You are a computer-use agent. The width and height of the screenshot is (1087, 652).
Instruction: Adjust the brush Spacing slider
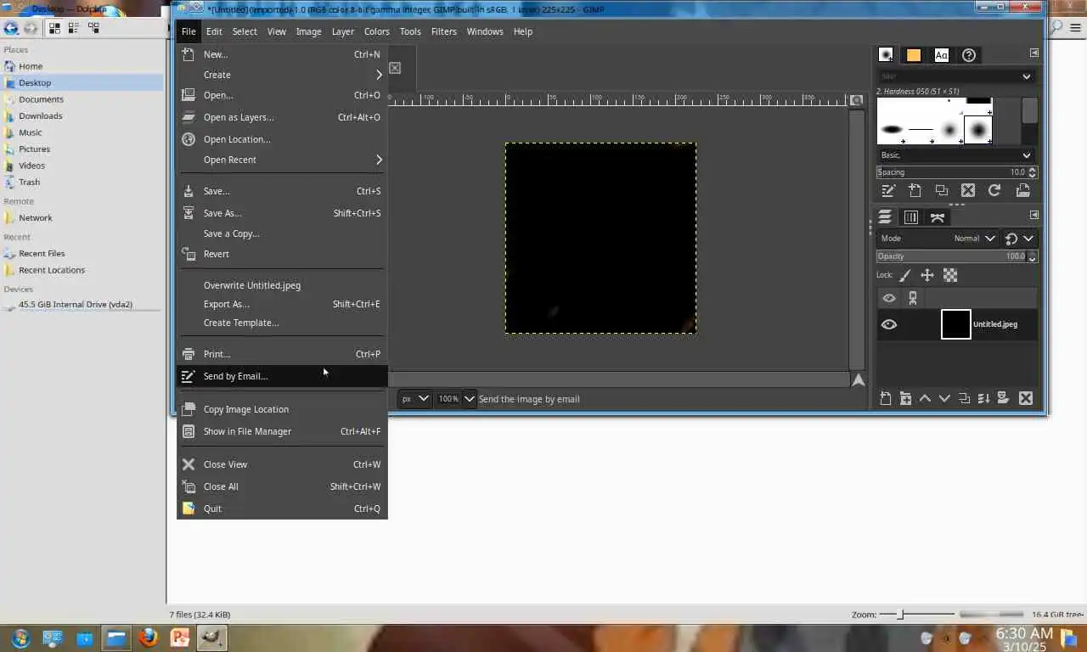coord(952,172)
